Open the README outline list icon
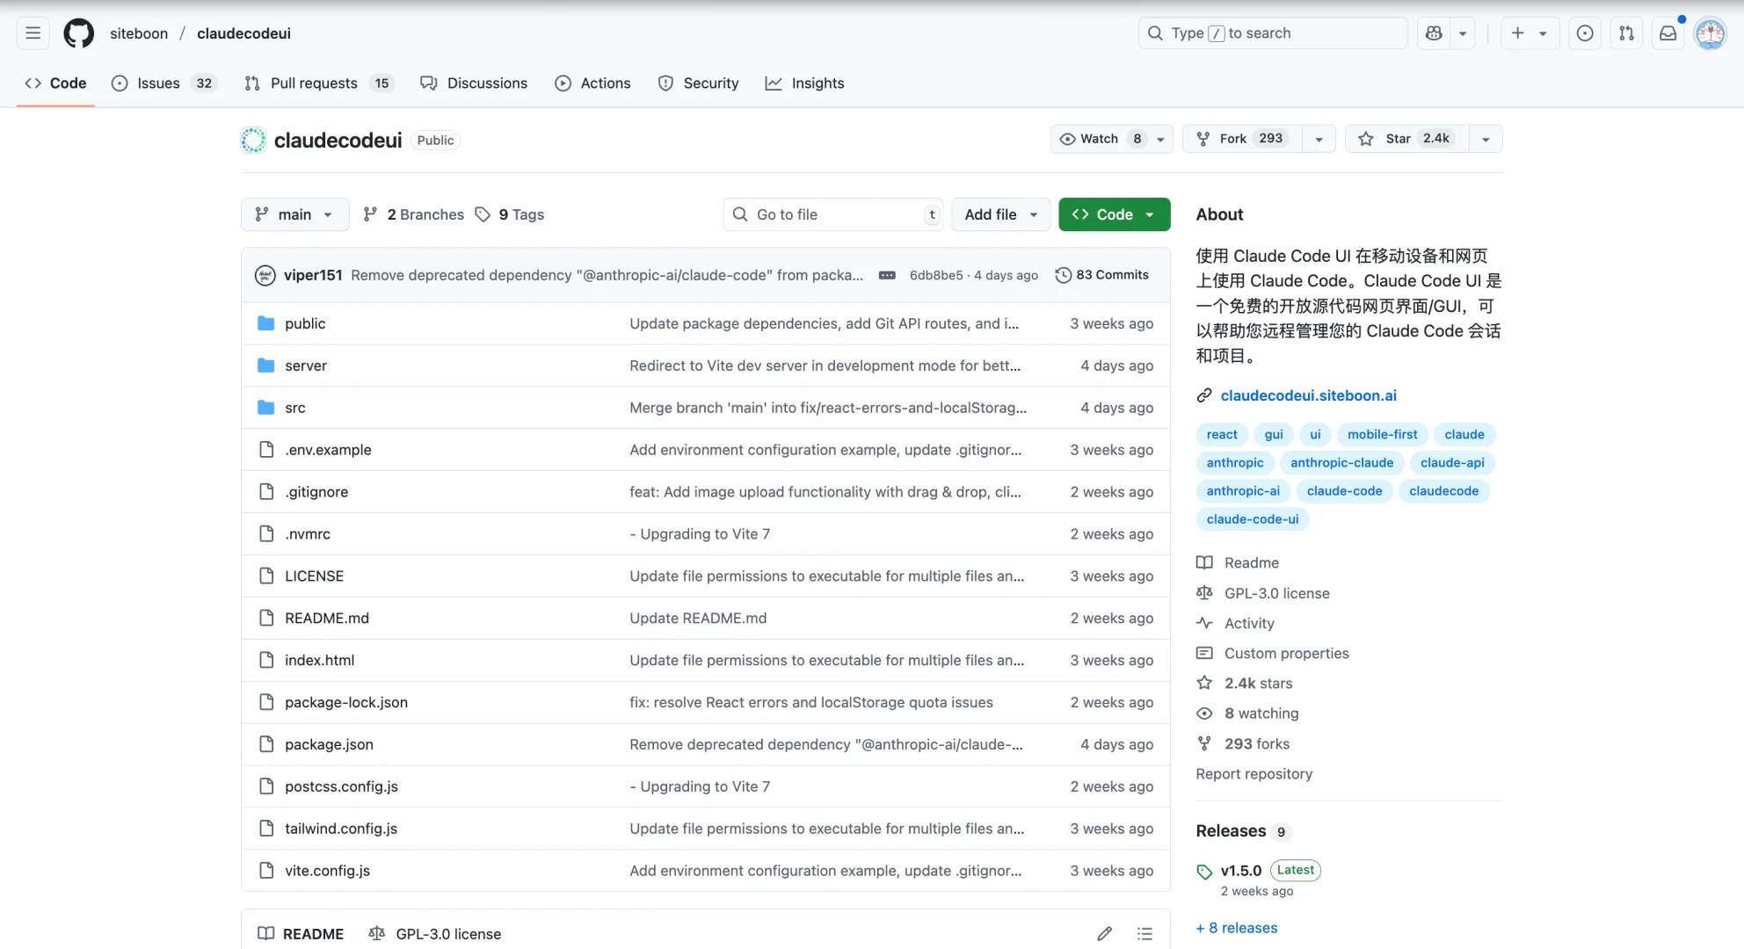The image size is (1744, 949). click(1144, 933)
